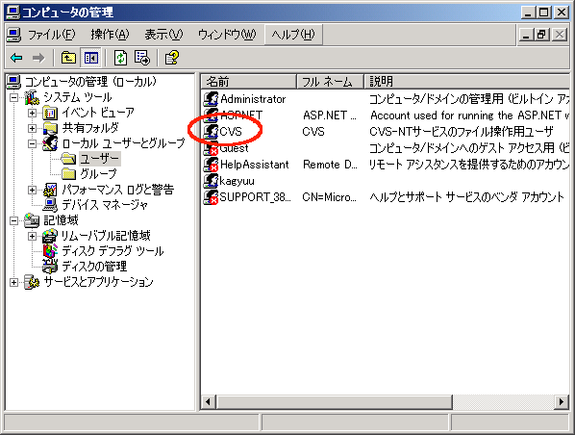Select the 記憶域 tree item

click(61, 220)
